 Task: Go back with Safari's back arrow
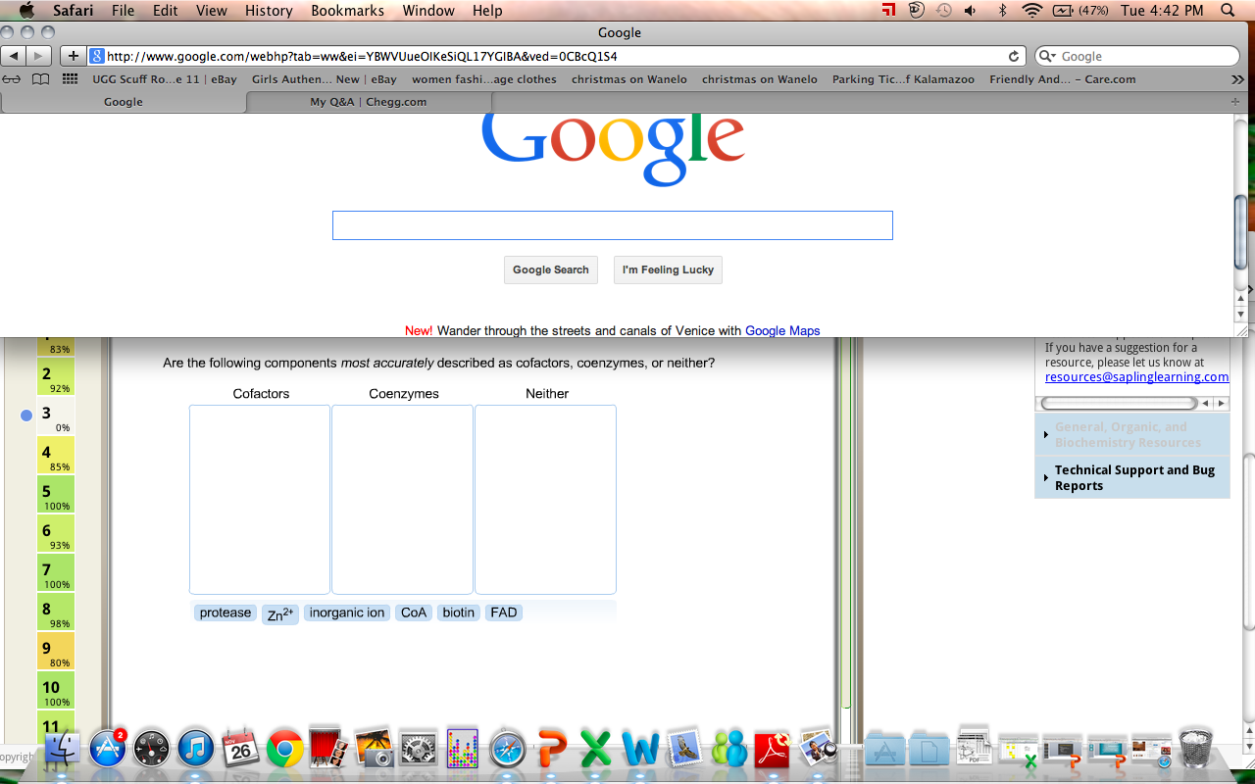[x=15, y=56]
